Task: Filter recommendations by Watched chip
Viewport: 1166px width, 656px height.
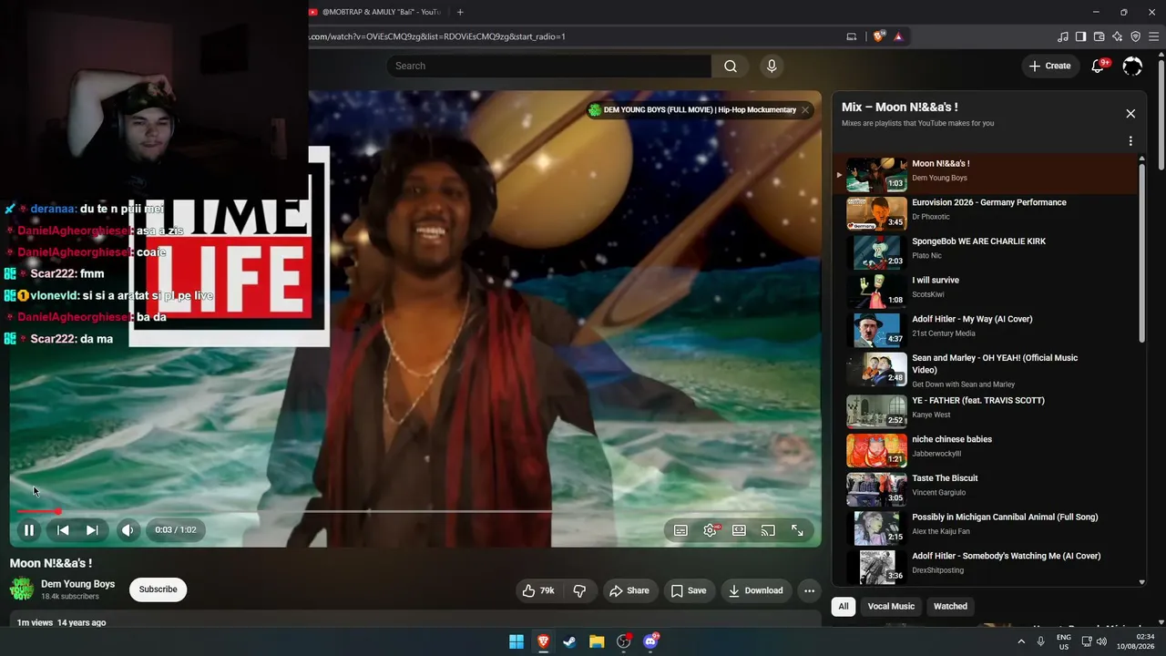Action: (x=950, y=606)
